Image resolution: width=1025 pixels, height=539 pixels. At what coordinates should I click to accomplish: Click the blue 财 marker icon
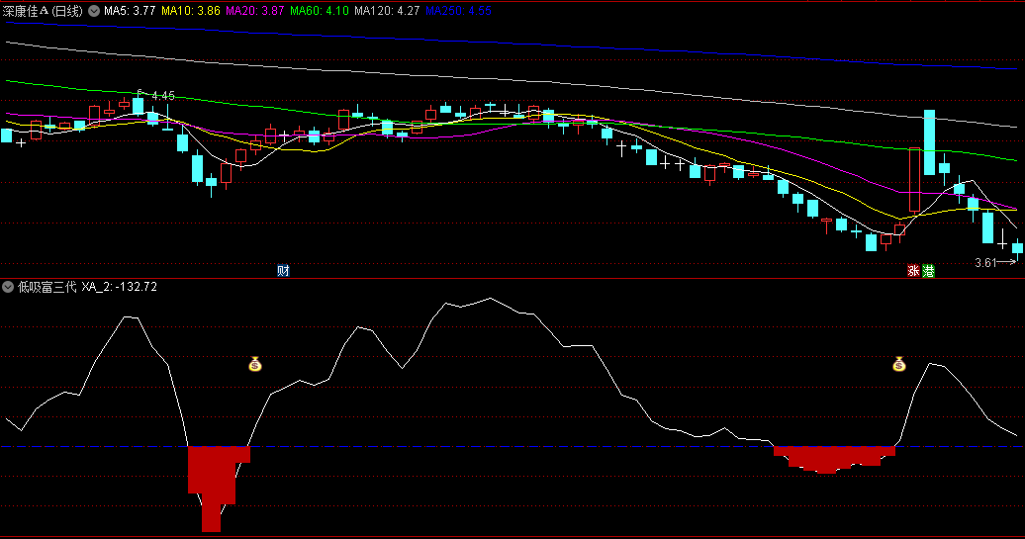[283, 270]
